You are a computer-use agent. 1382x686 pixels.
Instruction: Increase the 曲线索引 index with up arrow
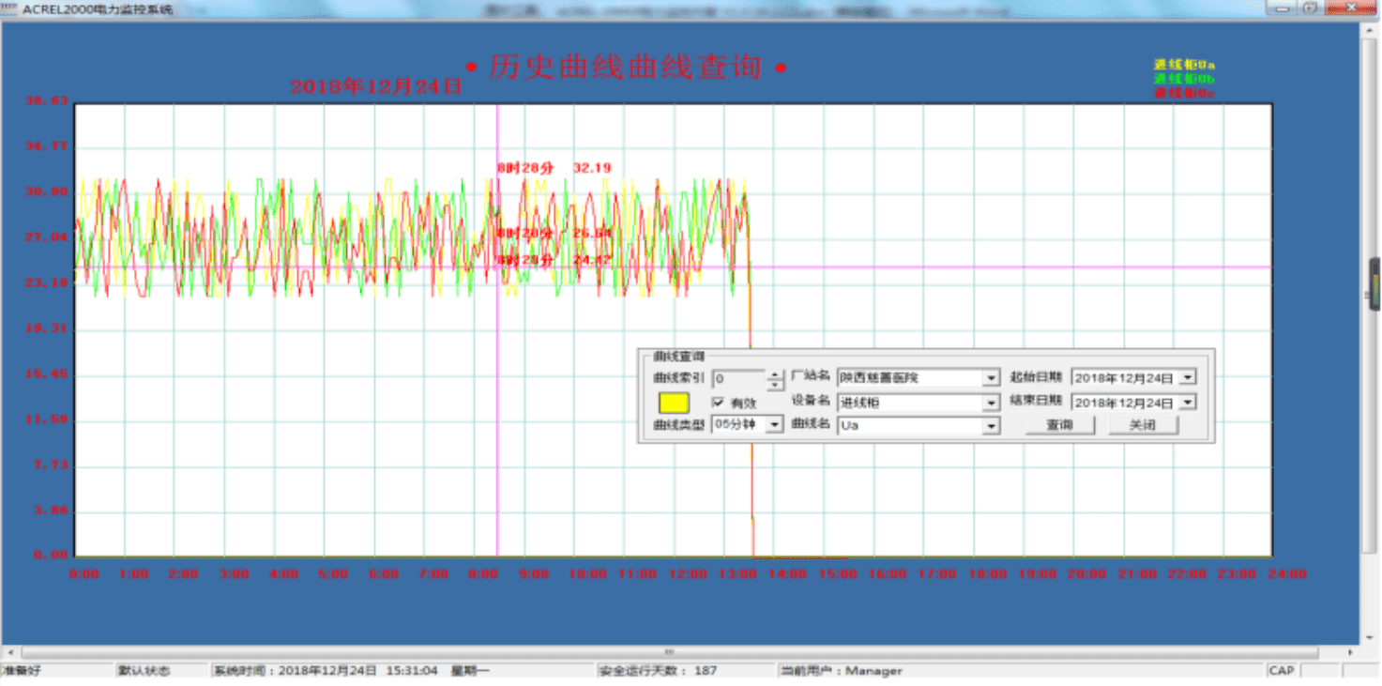point(774,374)
